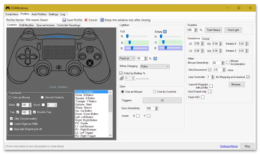
Task: Click the SHARE button on controller image
Action: (x=39, y=47)
